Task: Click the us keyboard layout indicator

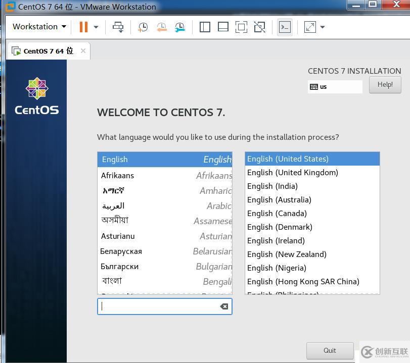Action: tap(335, 87)
